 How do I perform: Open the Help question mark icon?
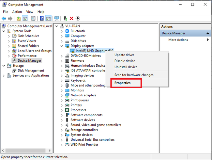click(x=42, y=18)
